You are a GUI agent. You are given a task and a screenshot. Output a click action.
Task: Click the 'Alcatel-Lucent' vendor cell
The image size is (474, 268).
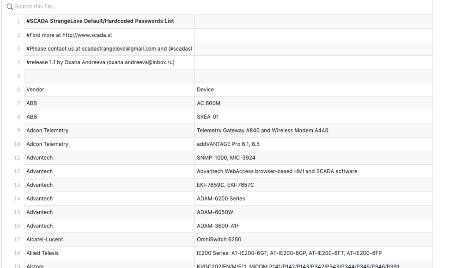click(109, 239)
